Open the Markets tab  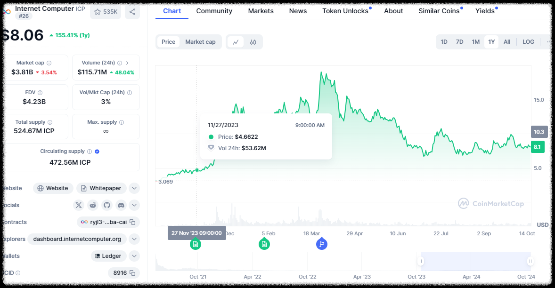pyautogui.click(x=261, y=11)
